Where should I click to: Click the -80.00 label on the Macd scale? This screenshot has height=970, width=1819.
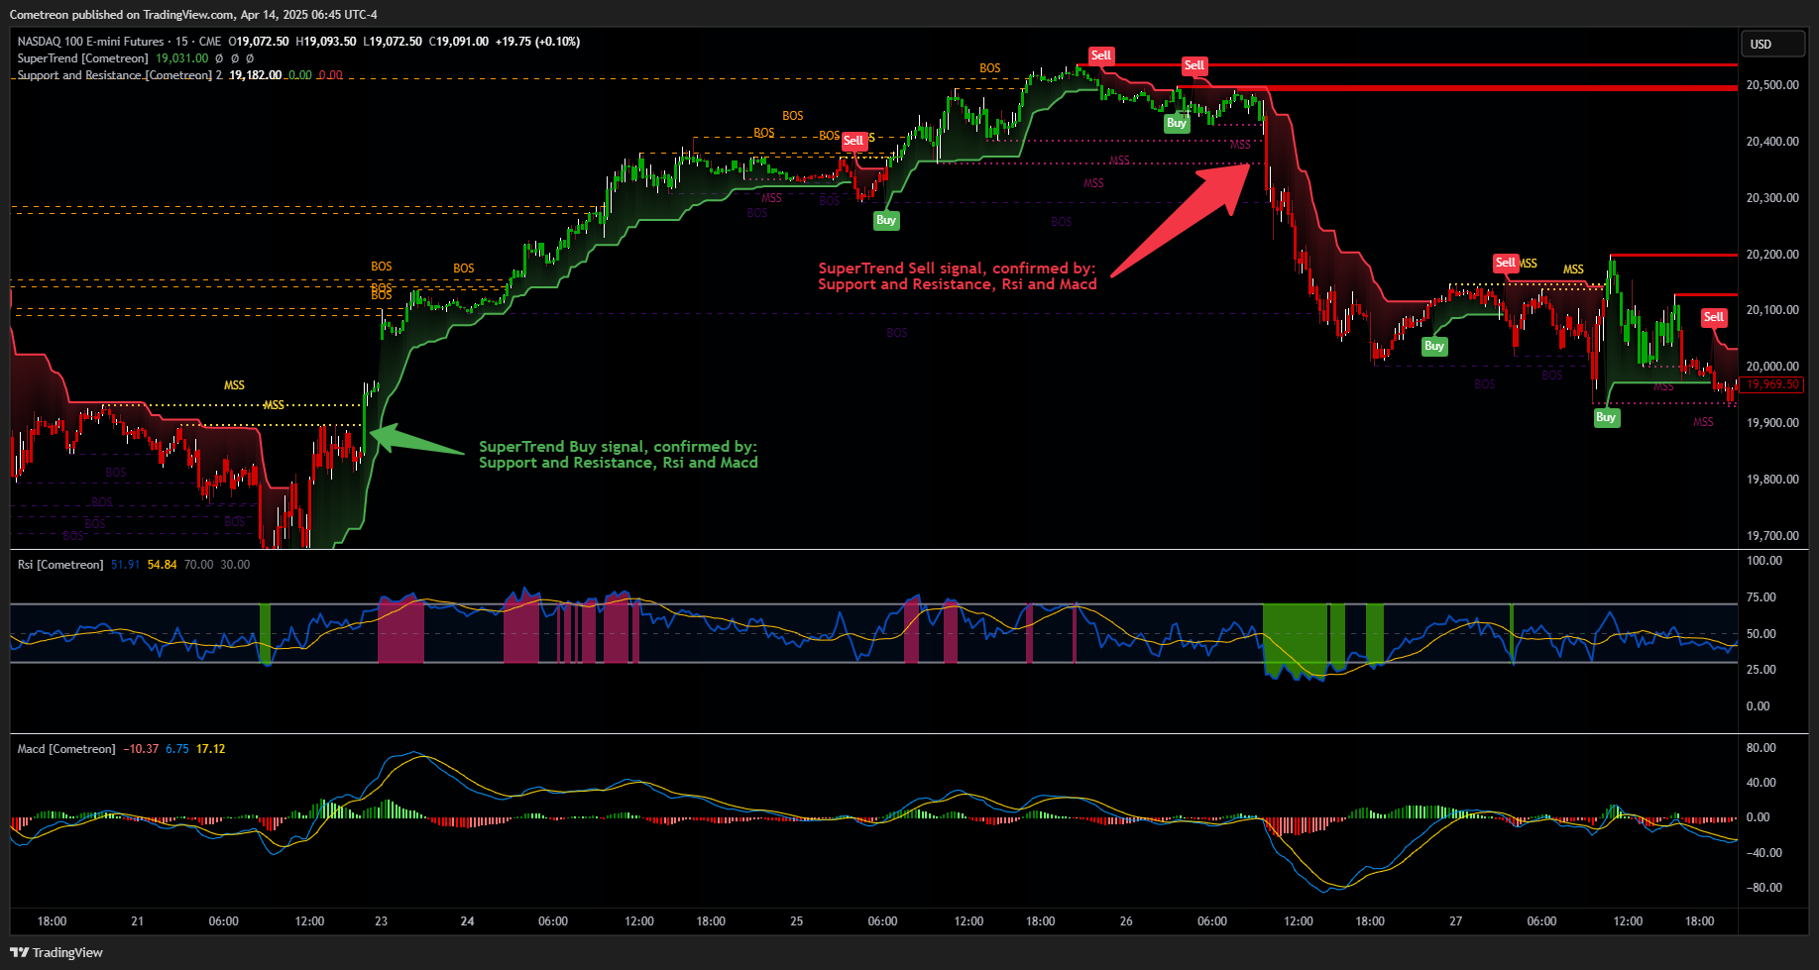[x=1763, y=888]
